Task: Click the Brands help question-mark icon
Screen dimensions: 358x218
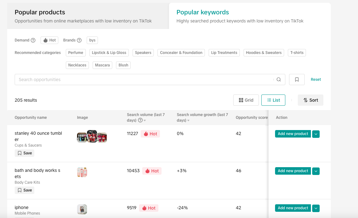Action: [79, 40]
